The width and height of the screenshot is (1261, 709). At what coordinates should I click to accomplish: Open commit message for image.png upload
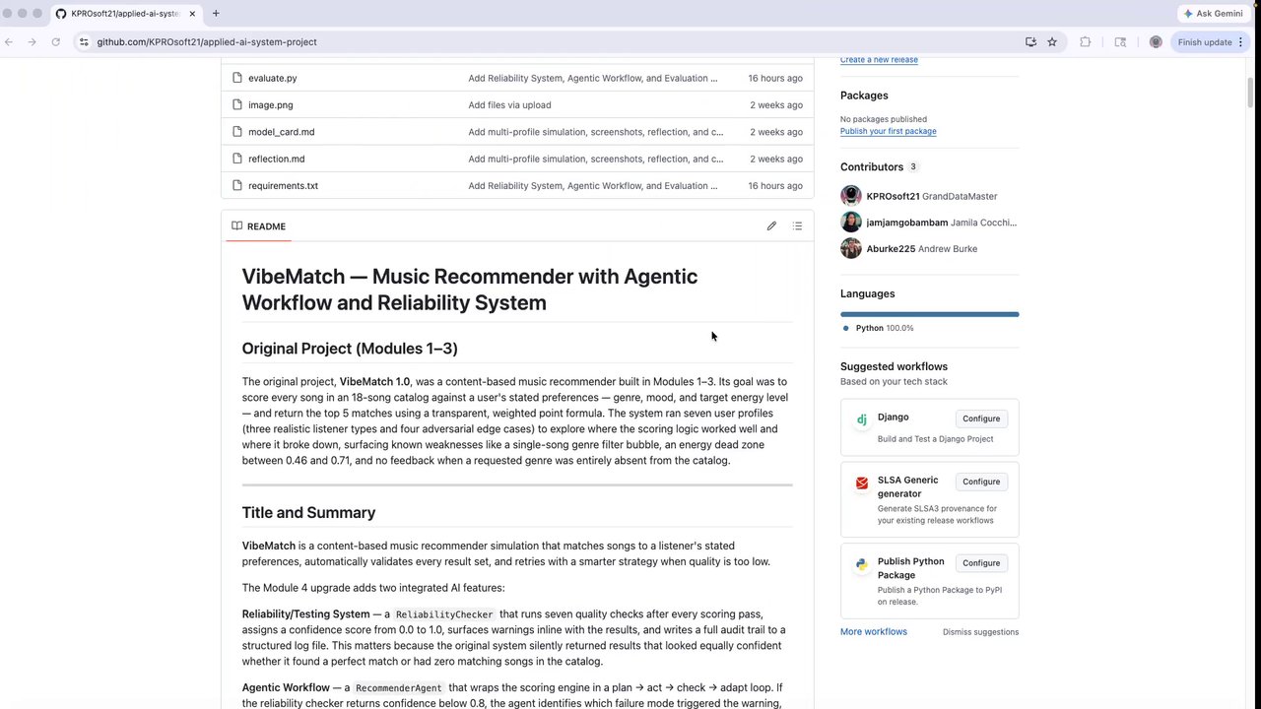(509, 104)
